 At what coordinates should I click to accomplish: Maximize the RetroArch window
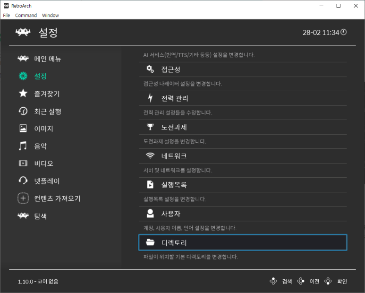pyautogui.click(x=339, y=6)
